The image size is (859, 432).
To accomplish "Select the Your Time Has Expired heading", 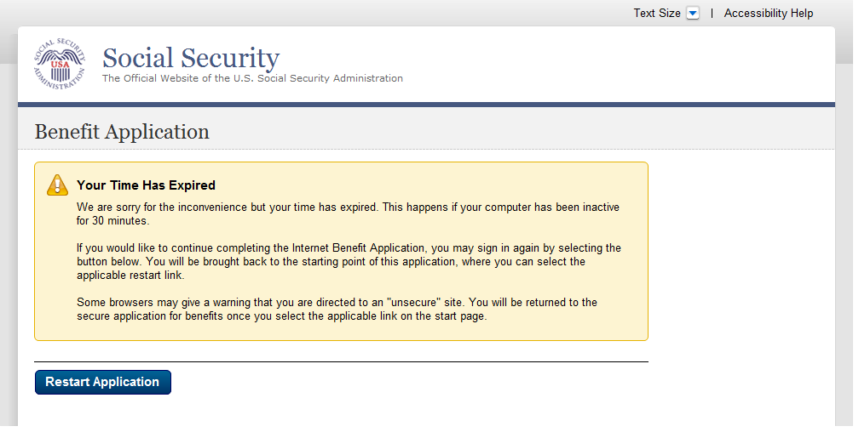I will tap(146, 185).
